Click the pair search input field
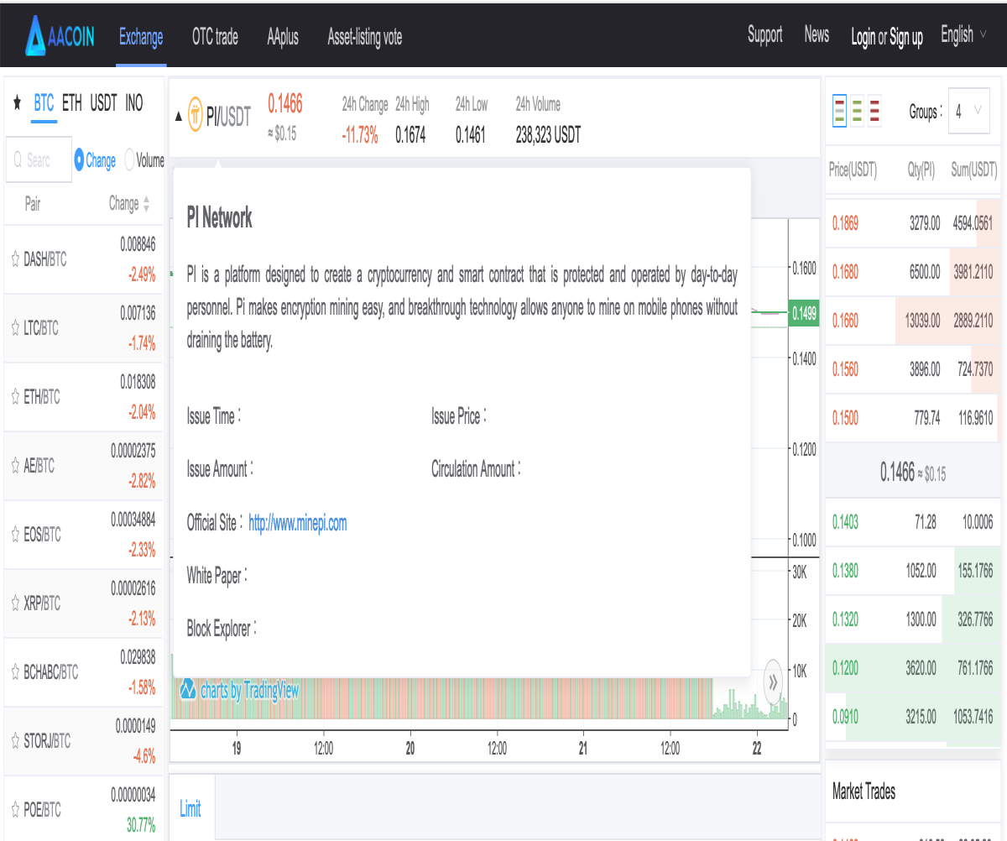 pos(39,159)
